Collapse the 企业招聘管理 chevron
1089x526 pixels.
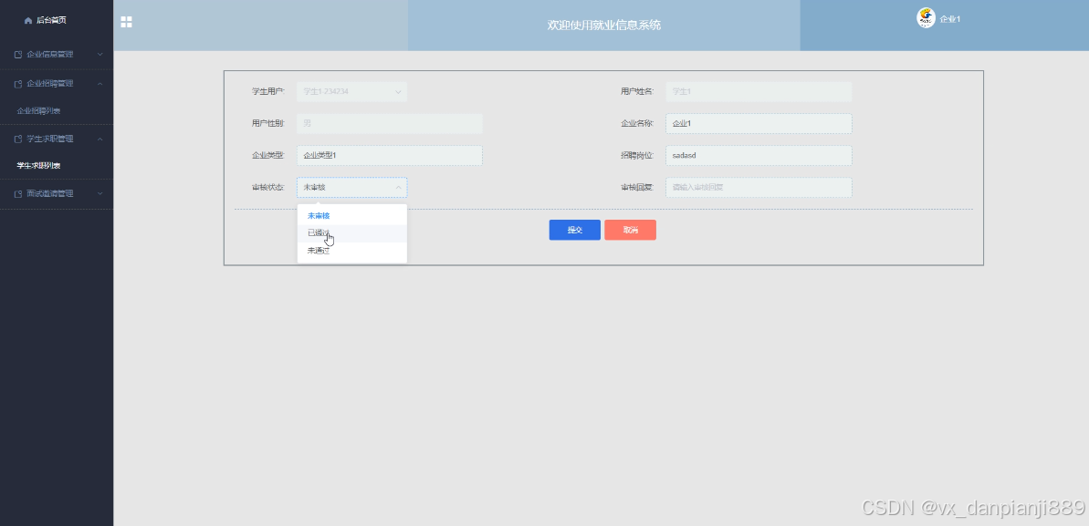[x=100, y=84]
